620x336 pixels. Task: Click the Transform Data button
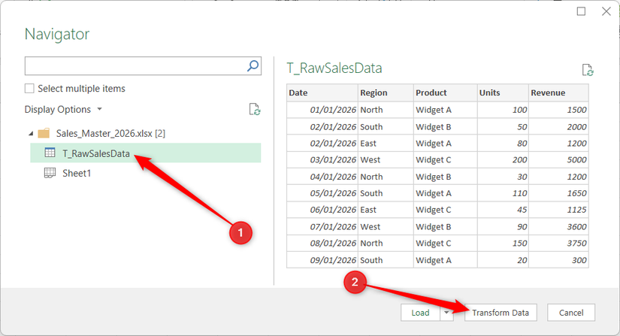[501, 313]
